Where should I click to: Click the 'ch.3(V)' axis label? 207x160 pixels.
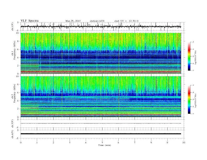(x=13, y=124)
